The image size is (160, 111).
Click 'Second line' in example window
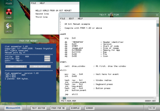pyautogui.click(x=42, y=14)
